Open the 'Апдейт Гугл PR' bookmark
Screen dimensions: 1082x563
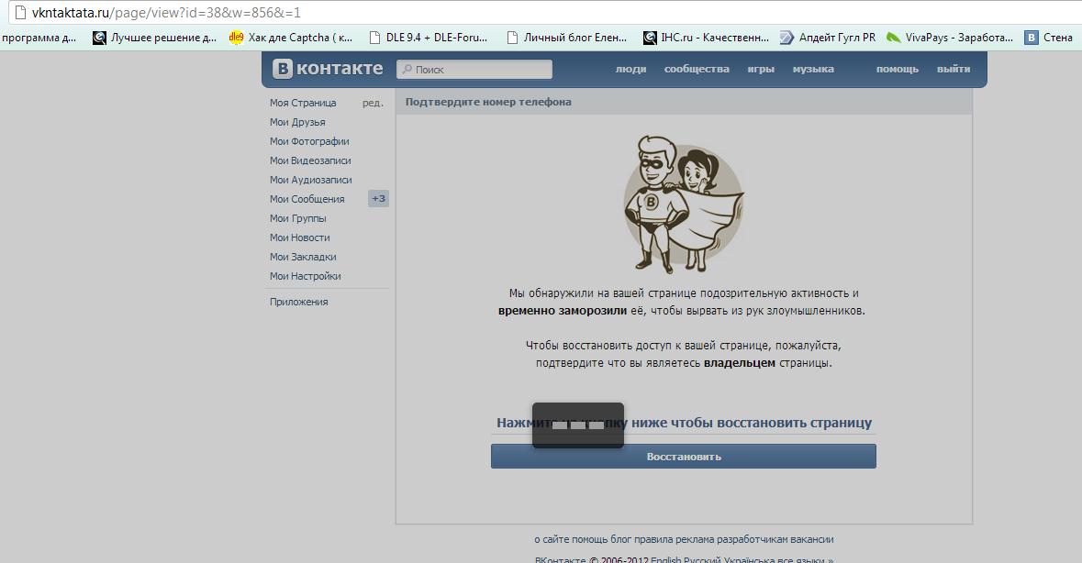828,38
